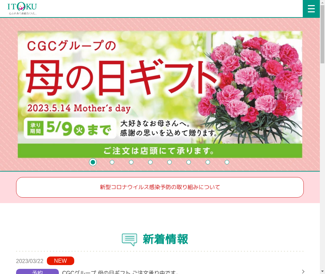Expand the news item with the right chevron

click(x=303, y=271)
